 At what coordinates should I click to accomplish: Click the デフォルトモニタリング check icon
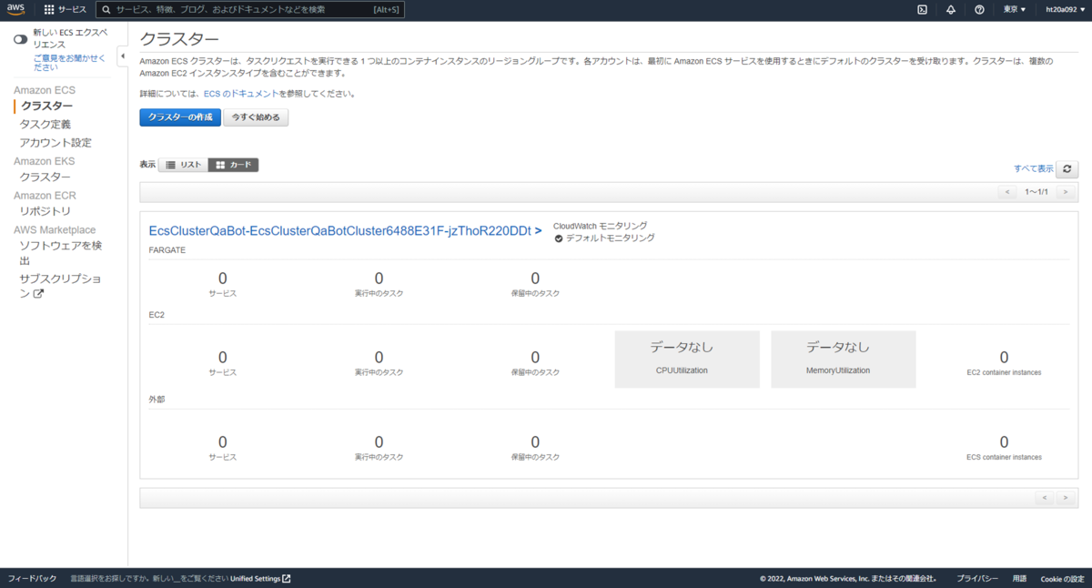pos(558,238)
